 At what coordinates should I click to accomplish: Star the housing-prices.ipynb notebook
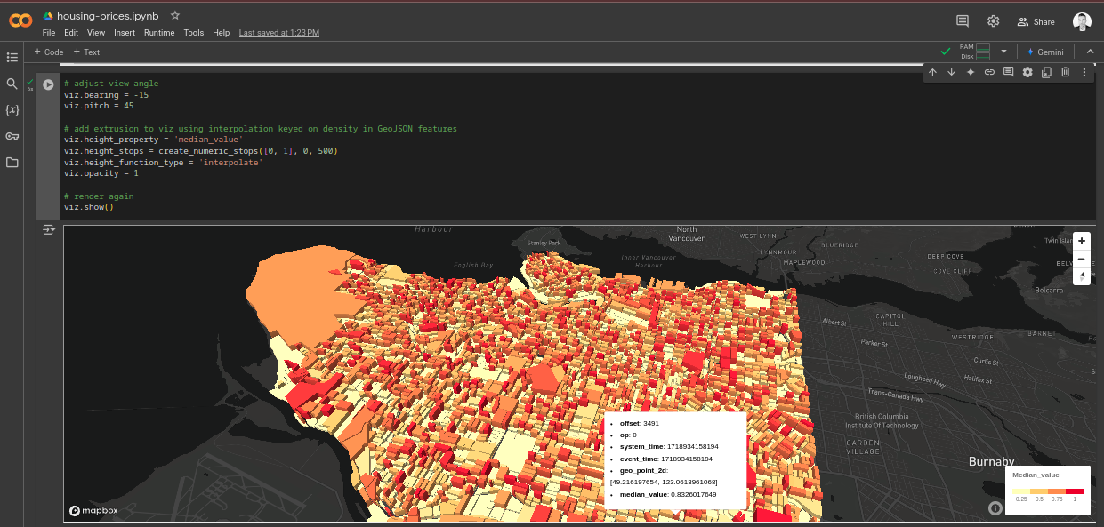pos(175,15)
